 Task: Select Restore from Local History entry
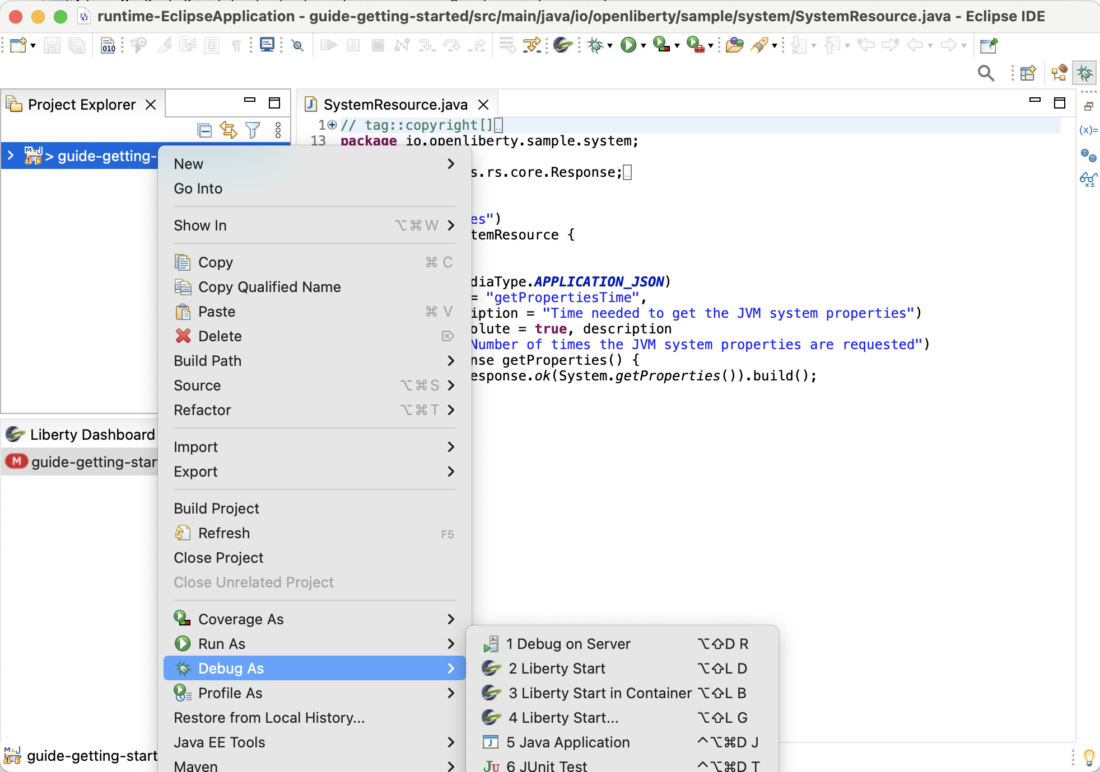click(315, 718)
